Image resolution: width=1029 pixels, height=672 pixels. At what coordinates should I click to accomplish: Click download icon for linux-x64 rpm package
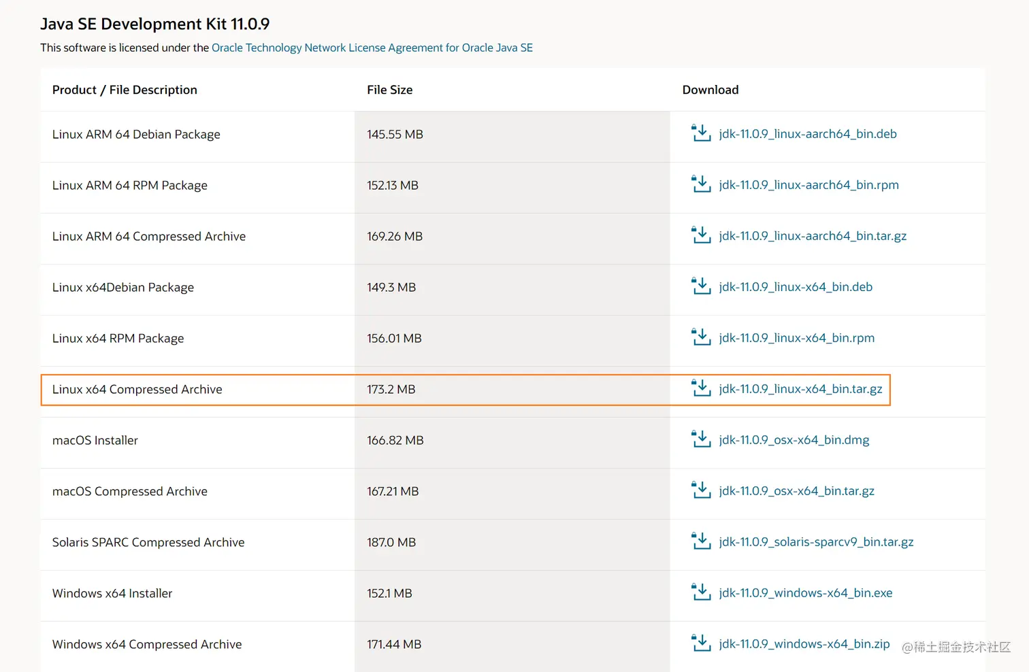pos(701,337)
